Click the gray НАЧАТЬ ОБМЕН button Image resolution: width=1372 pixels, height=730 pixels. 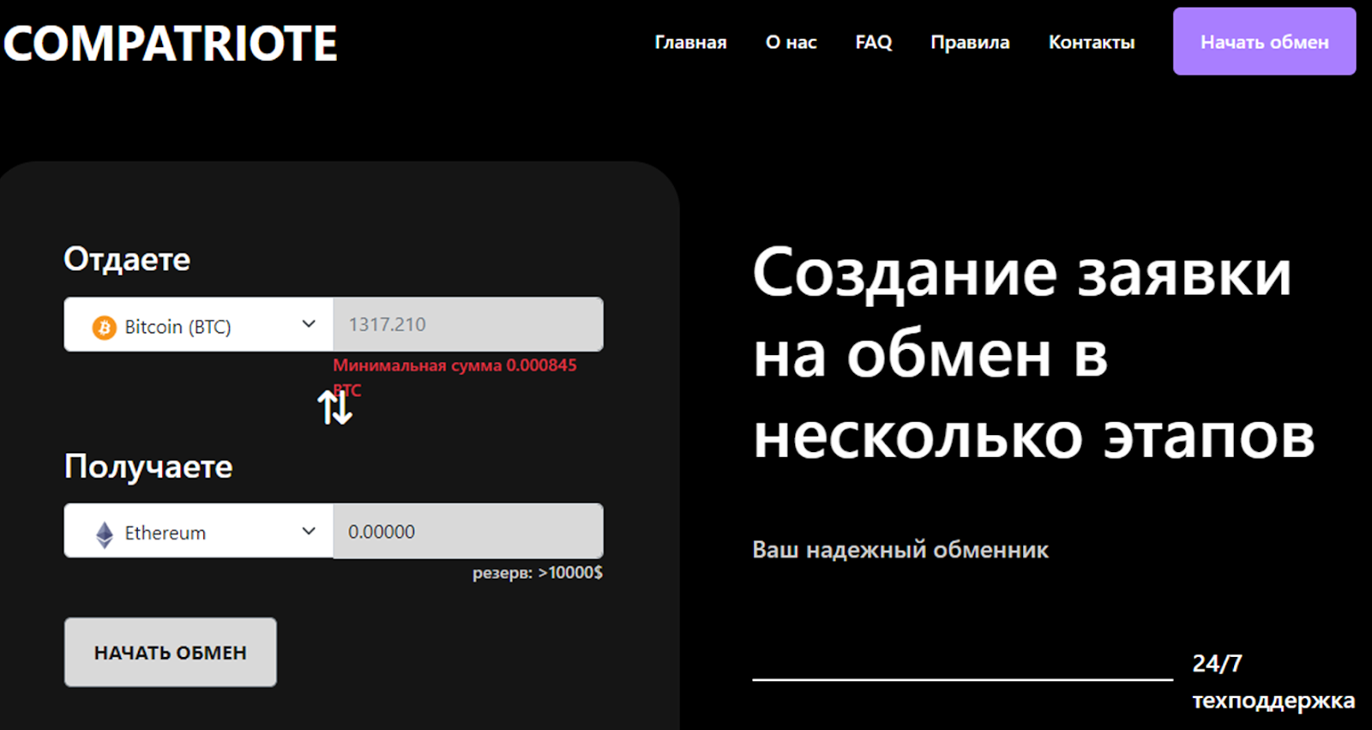[171, 652]
